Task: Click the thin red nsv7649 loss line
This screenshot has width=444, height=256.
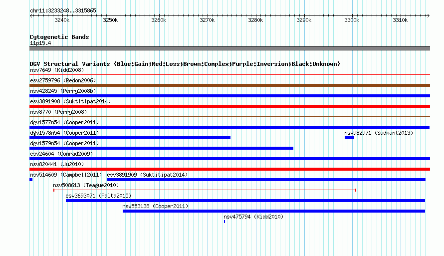Action: point(229,74)
